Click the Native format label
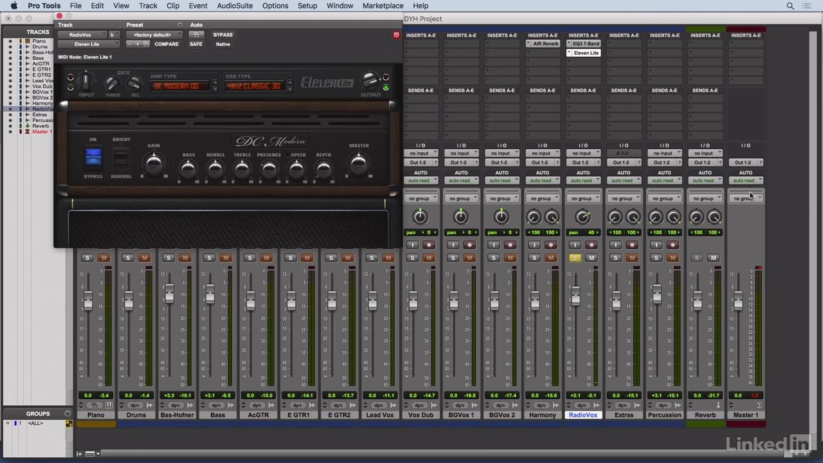823x463 pixels. pyautogui.click(x=222, y=44)
